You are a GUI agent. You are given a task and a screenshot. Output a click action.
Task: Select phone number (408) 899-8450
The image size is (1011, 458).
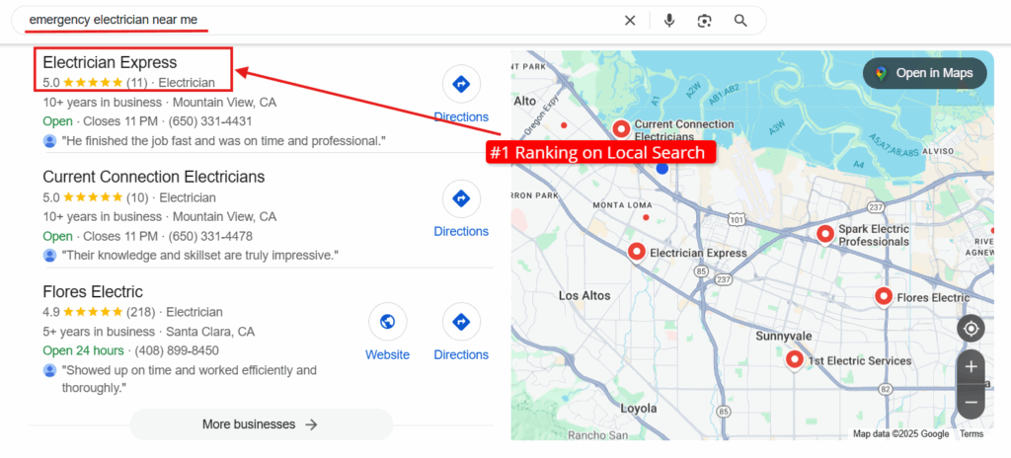[x=177, y=351]
